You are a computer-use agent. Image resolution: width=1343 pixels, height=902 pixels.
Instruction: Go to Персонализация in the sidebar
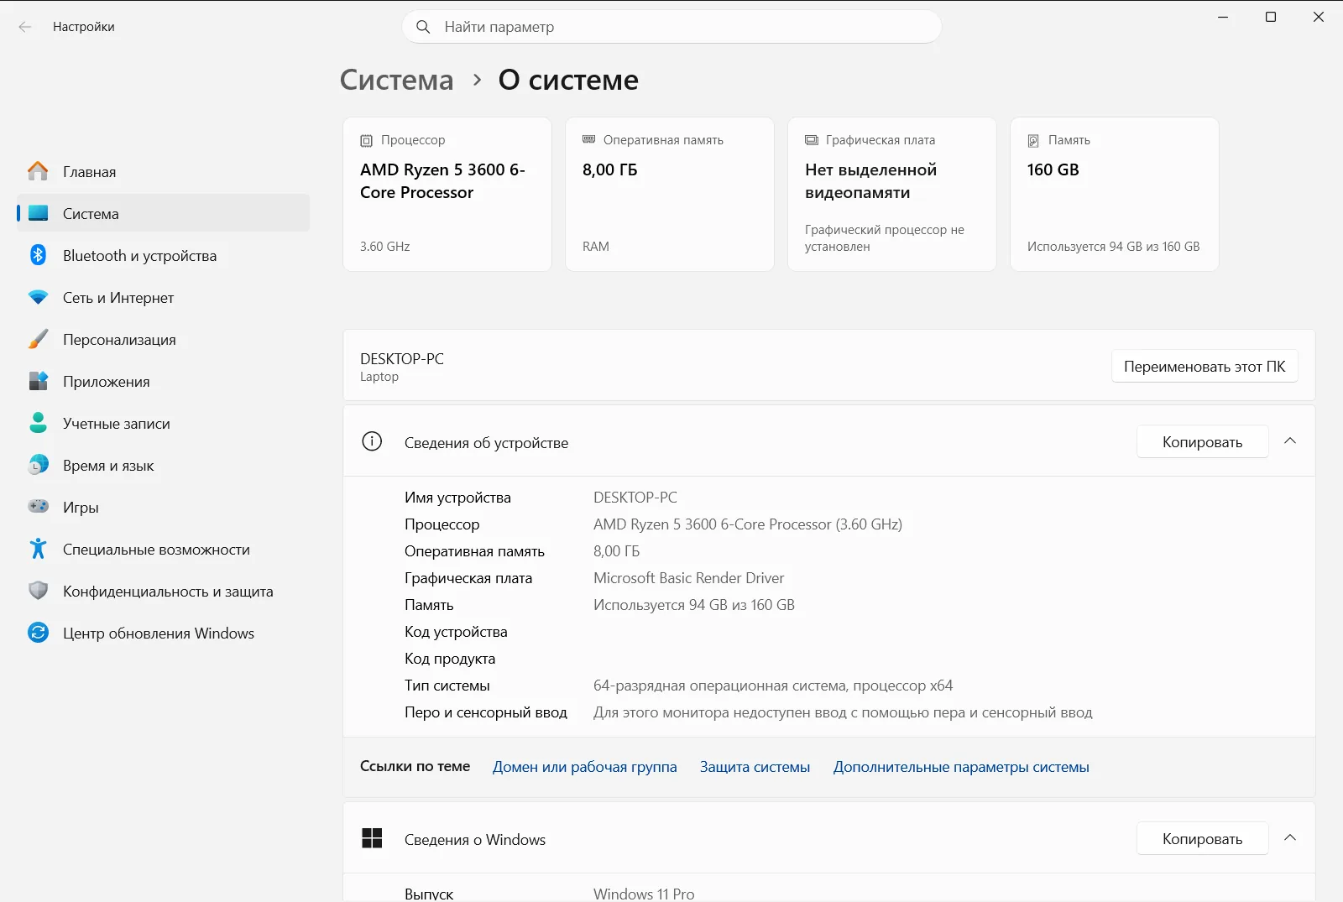[x=164, y=339]
